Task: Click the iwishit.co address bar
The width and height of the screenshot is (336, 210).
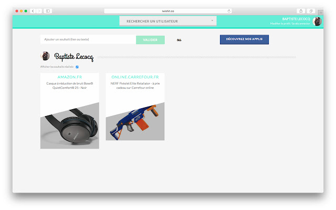Action: click(x=168, y=11)
